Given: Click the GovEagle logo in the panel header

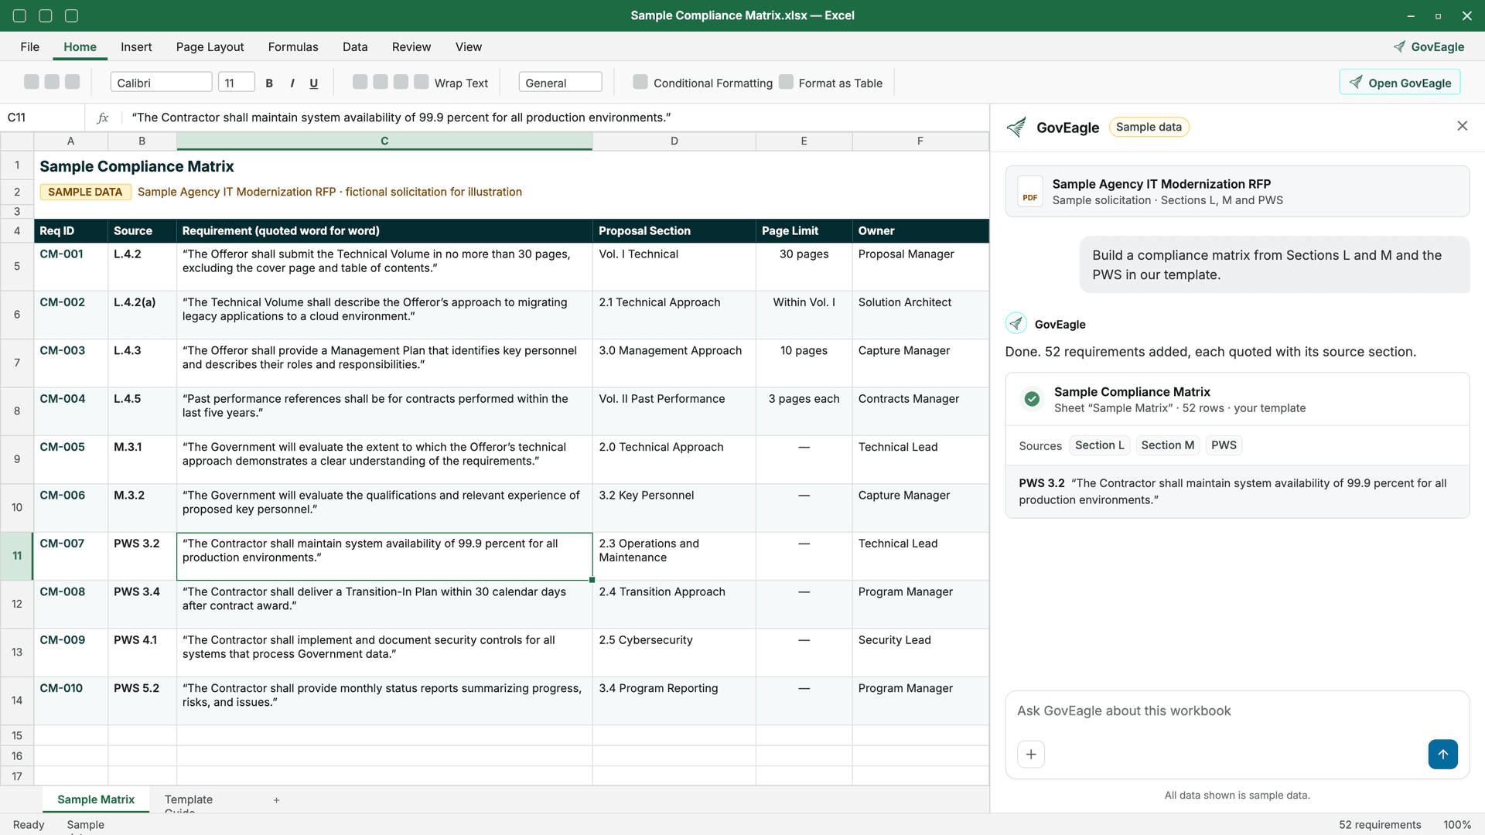Looking at the screenshot, I should coord(1016,128).
